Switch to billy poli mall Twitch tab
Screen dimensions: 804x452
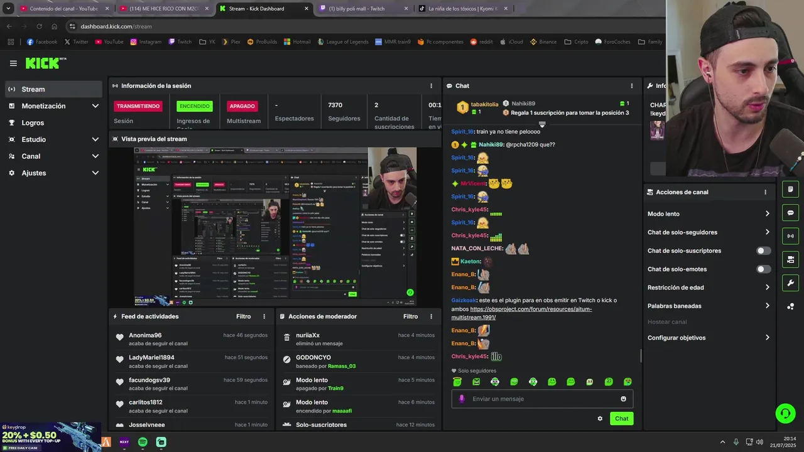coord(362,9)
